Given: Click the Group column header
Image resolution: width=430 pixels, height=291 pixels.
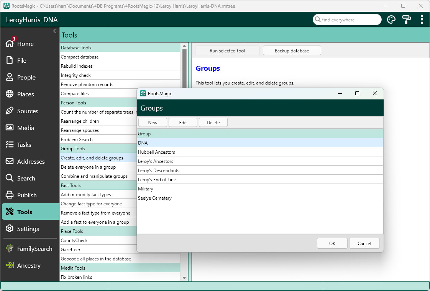Looking at the screenshot, I should [260, 133].
